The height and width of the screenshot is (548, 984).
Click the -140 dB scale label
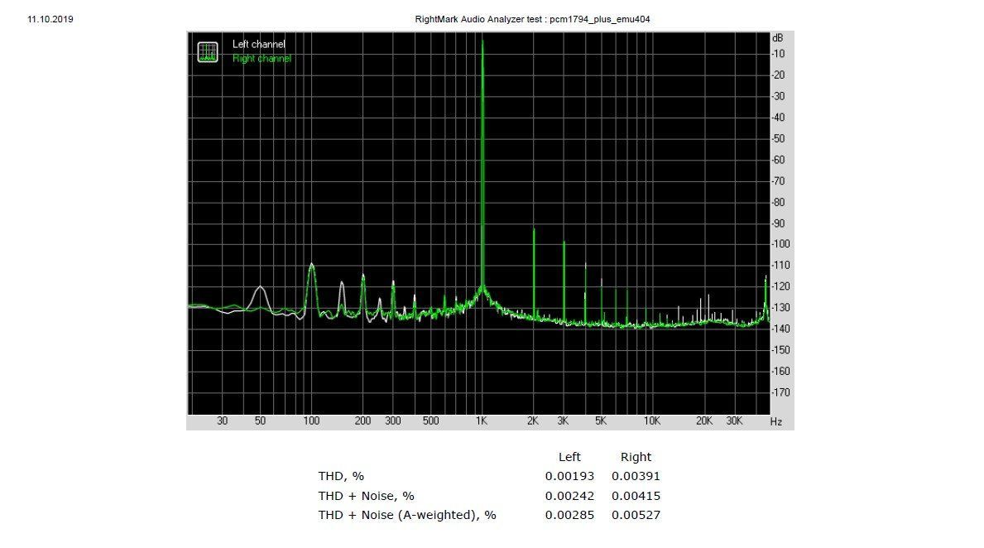tap(780, 329)
